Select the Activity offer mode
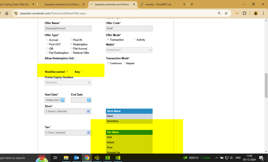Screen dimensions: 268x162 tap(135, 39)
